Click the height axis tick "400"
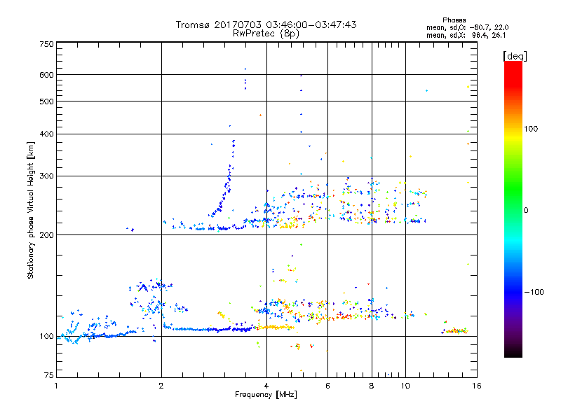The width and height of the screenshot is (561, 420). (x=46, y=134)
